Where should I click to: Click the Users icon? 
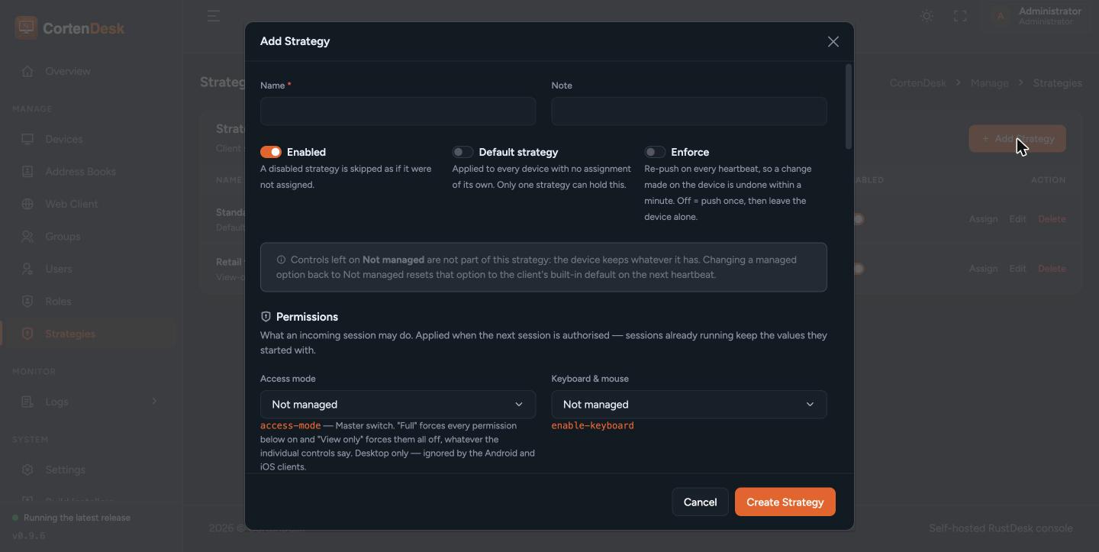[x=27, y=269]
